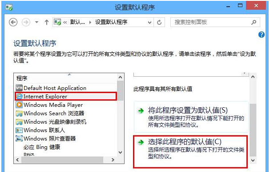Click the Windows 照片查看器 icon
This screenshot has height=172, width=270.
click(x=19, y=138)
